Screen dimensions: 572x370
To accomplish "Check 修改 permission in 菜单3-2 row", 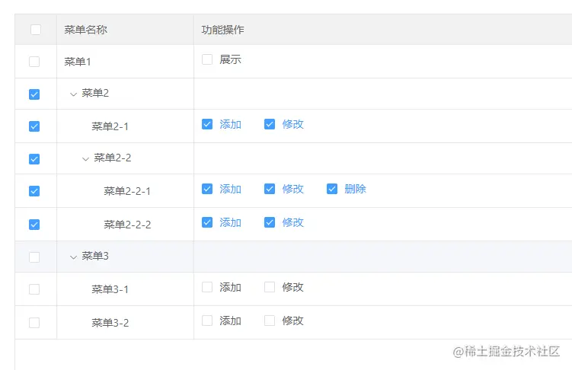I will pos(270,321).
